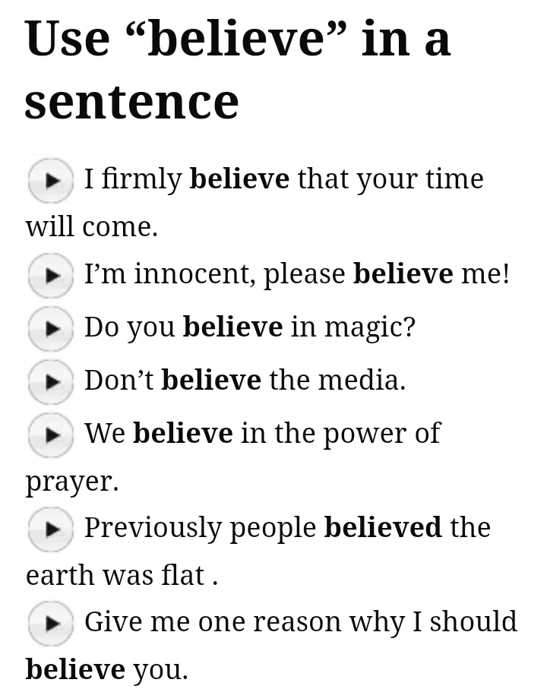
Task: Click the bold "believe" before "me!"
Action: pyautogui.click(x=403, y=273)
